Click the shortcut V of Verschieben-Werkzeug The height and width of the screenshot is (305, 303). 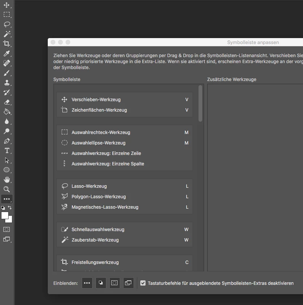tap(187, 100)
